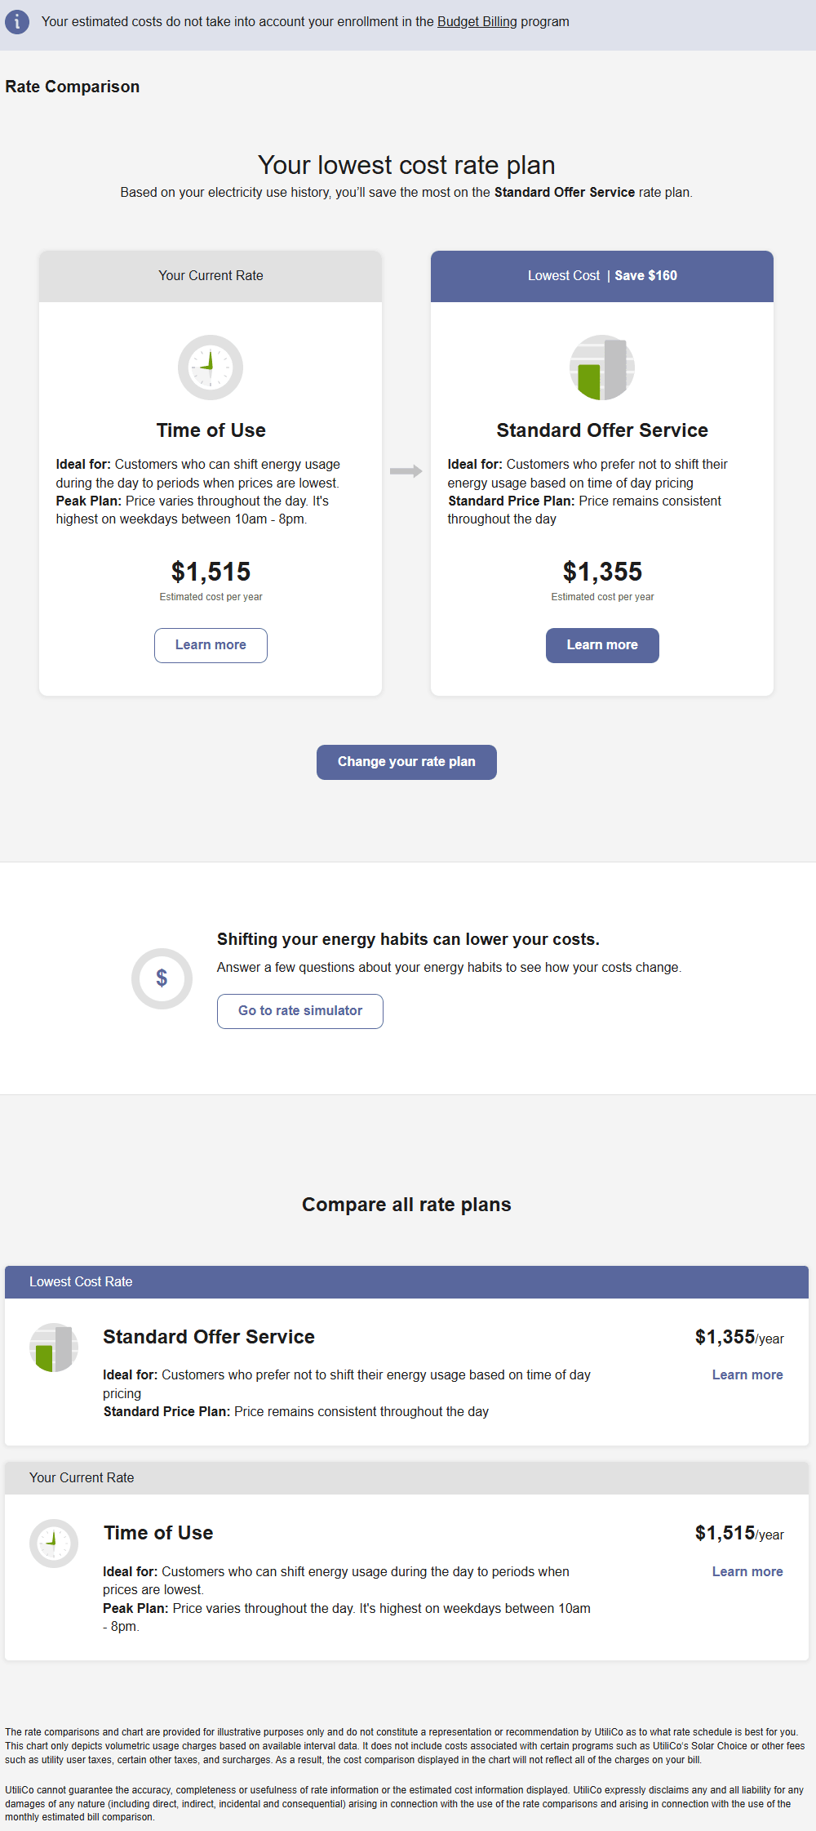
Task: Click Learn more on the Standard Offer Service card
Action: click(x=602, y=645)
